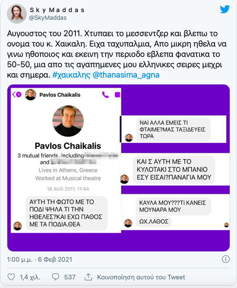Tap the purple phone call icon
This screenshot has width=237, height=288.
click(106, 94)
